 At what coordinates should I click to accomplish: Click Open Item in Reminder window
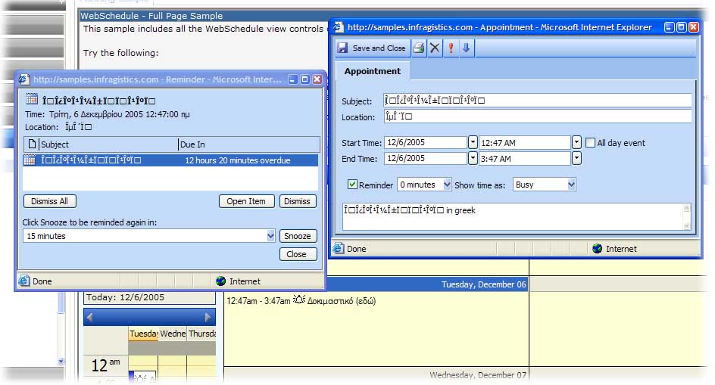coord(246,201)
